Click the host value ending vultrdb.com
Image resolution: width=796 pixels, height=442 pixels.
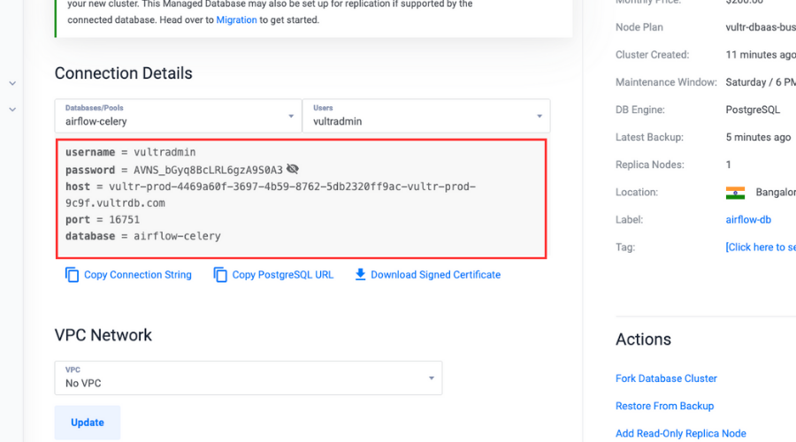click(x=271, y=194)
